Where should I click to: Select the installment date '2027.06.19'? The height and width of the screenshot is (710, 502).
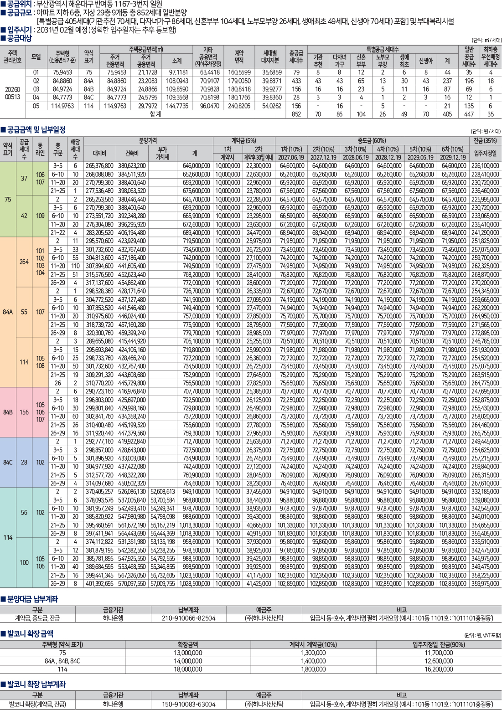click(292, 158)
